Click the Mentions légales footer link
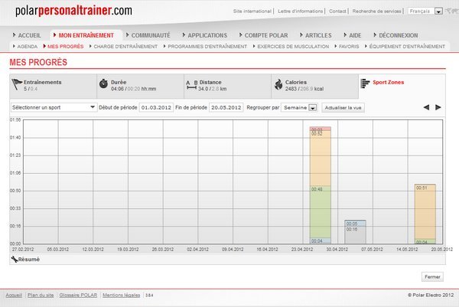This screenshot has width=459, height=307. click(121, 295)
